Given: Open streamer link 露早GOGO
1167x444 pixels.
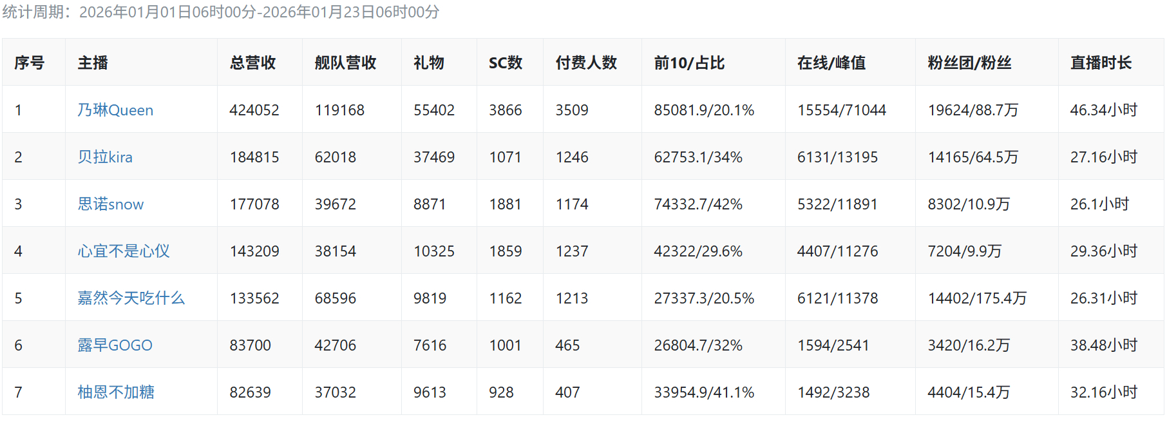Looking at the screenshot, I should (x=115, y=345).
